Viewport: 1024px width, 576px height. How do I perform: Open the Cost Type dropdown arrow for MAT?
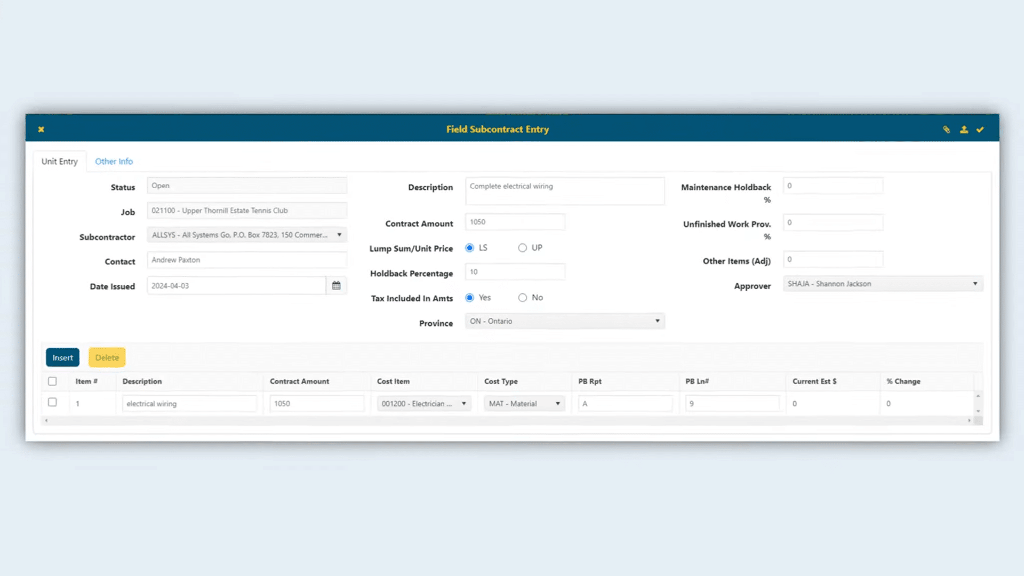pyautogui.click(x=557, y=403)
